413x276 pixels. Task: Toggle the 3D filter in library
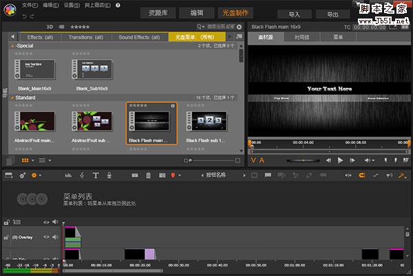pos(50,27)
